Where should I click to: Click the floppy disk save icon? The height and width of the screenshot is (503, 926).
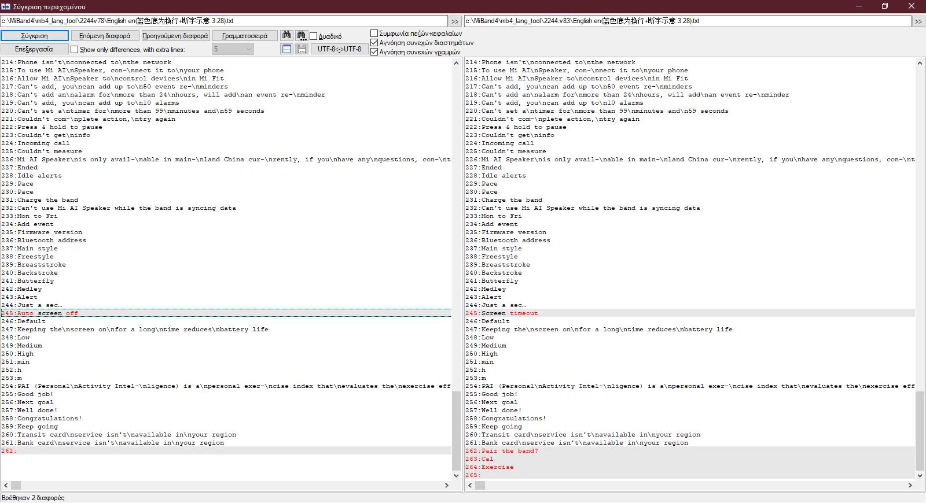coord(302,49)
